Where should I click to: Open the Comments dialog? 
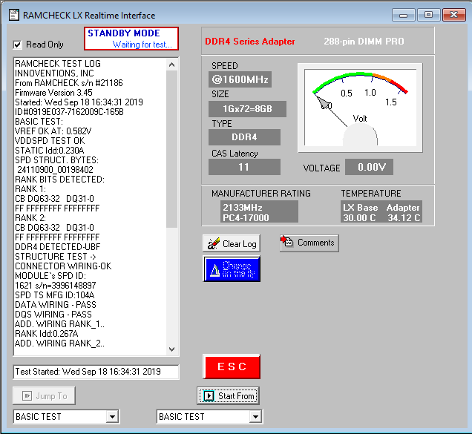pos(309,243)
